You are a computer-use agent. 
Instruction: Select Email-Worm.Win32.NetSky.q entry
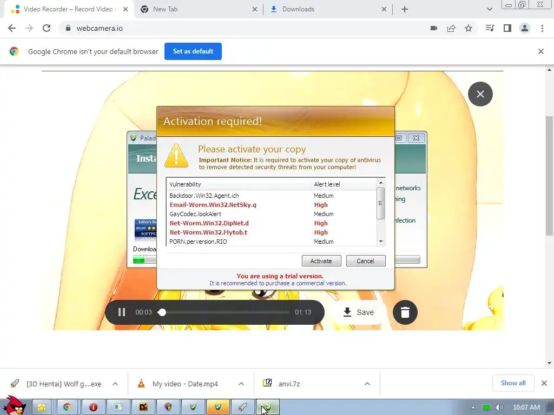tap(272, 205)
